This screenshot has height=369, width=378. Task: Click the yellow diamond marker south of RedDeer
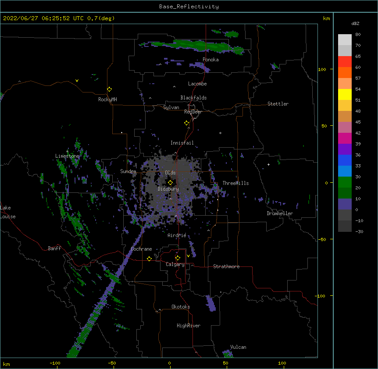point(187,123)
